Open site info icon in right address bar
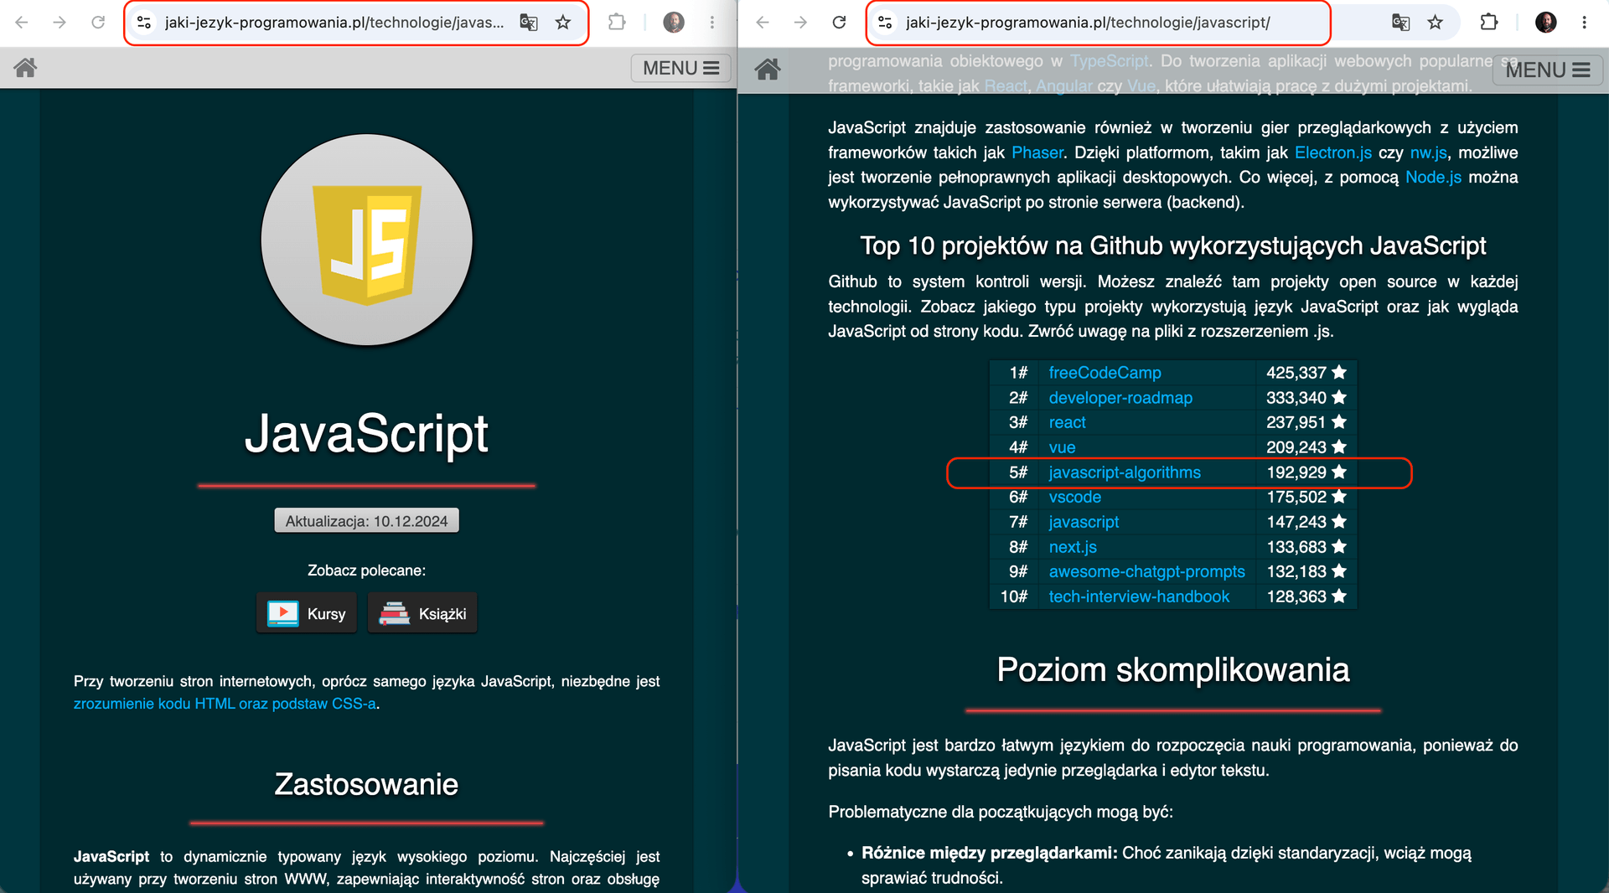The image size is (1609, 893). click(x=885, y=23)
